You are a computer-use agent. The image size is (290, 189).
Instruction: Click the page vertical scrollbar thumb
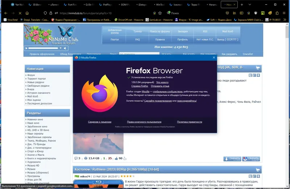coord(287,32)
